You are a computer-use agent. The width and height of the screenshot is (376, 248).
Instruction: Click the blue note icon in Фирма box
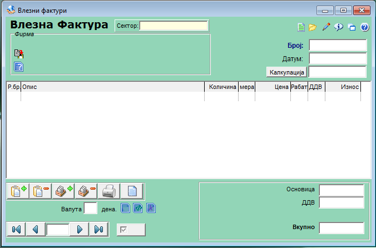pyautogui.click(x=19, y=67)
